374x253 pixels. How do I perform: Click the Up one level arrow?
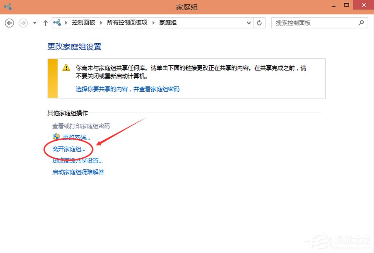[45, 23]
